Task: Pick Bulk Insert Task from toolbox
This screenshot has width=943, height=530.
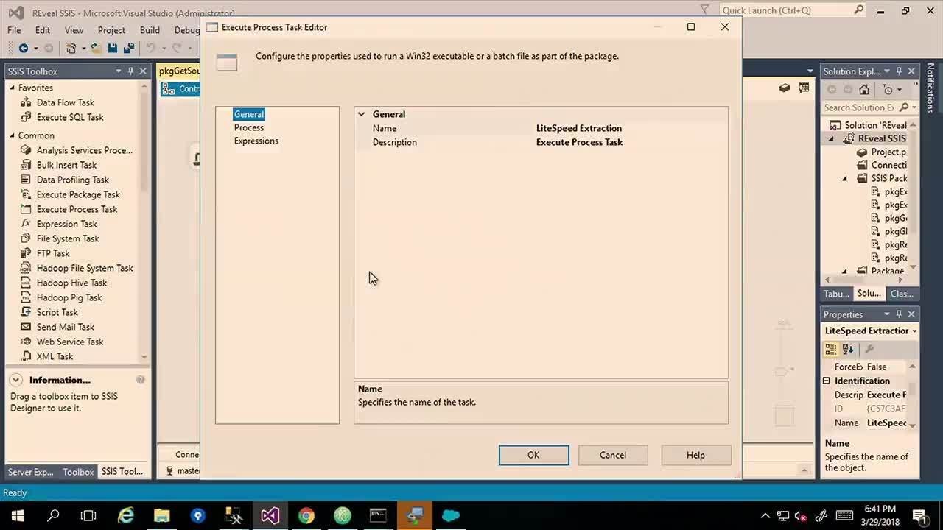Action: click(x=66, y=165)
